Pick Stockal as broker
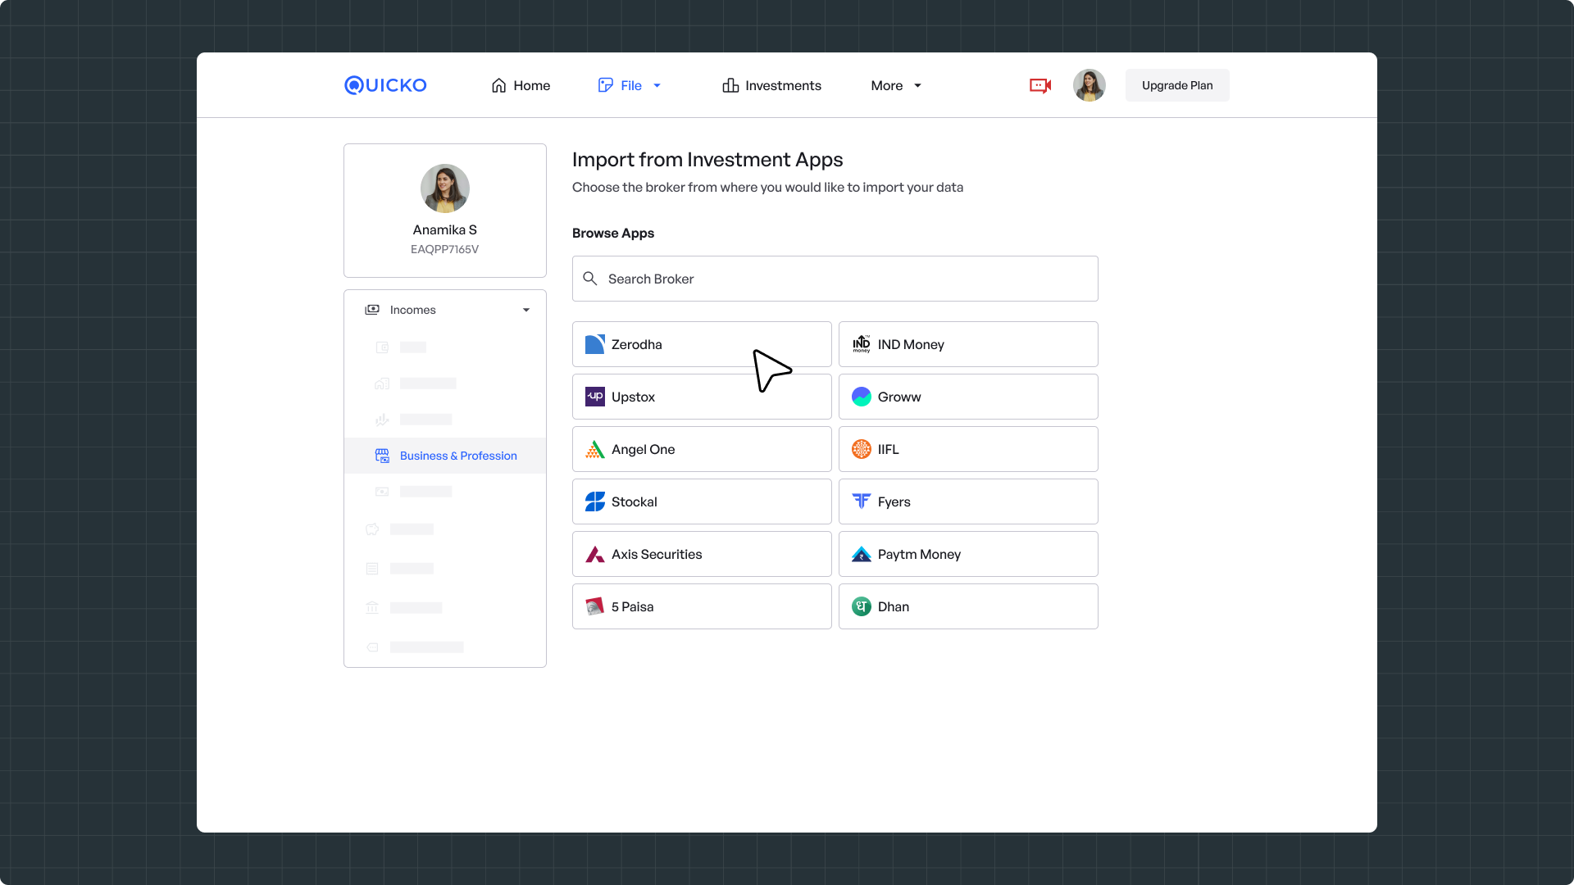Image resolution: width=1574 pixels, height=885 pixels. pyautogui.click(x=702, y=501)
